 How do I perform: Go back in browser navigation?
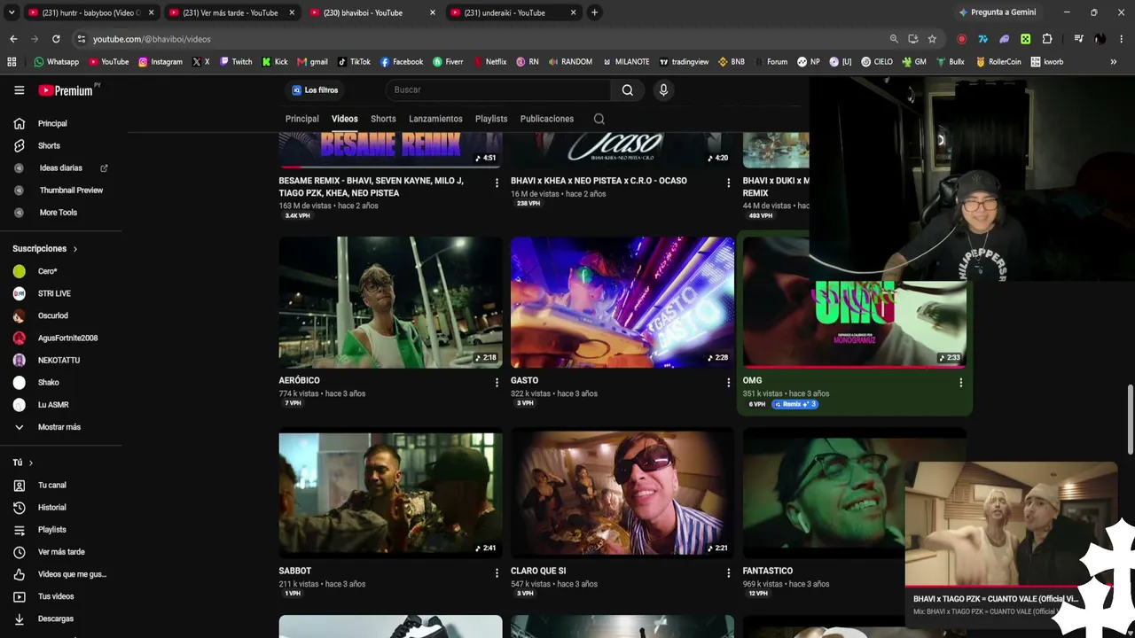click(x=13, y=39)
